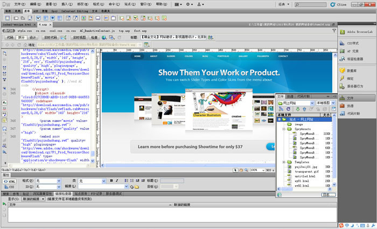Insert a Text Field form element
This screenshot has width=377, height=229.
tap(16, 18)
